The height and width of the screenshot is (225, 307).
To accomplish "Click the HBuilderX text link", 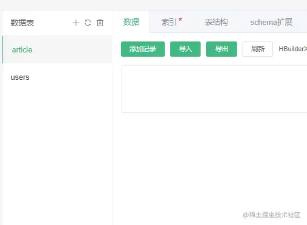I will click(293, 49).
